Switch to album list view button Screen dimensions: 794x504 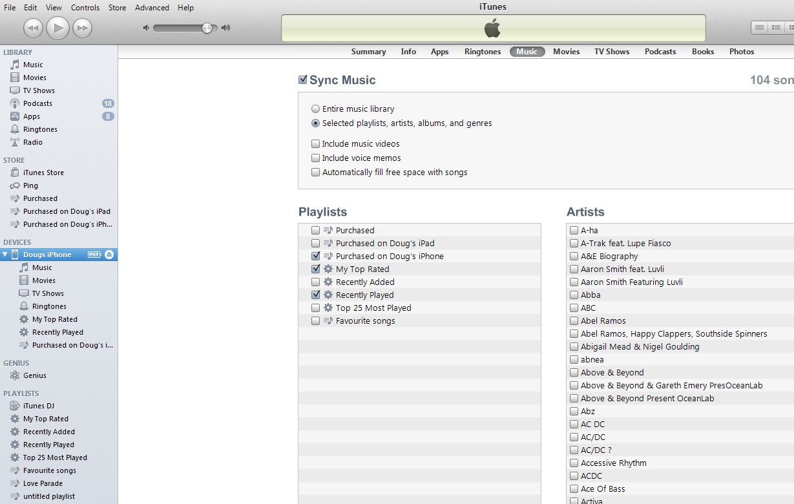tap(776, 28)
